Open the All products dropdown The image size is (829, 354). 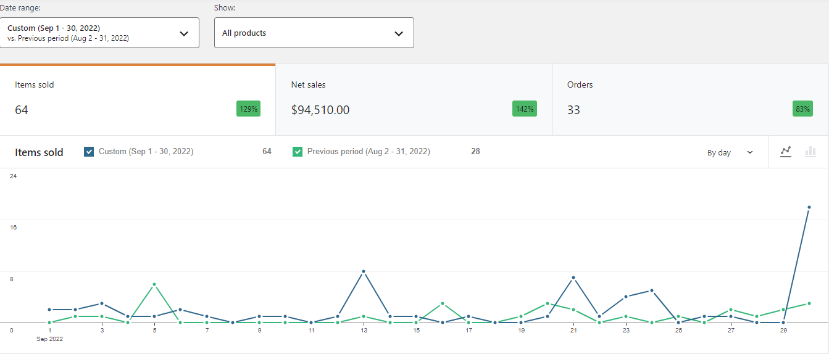(x=314, y=33)
